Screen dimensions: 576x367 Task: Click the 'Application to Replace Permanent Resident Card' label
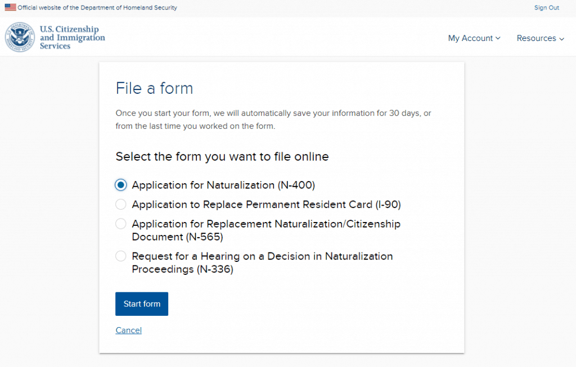coord(266,205)
